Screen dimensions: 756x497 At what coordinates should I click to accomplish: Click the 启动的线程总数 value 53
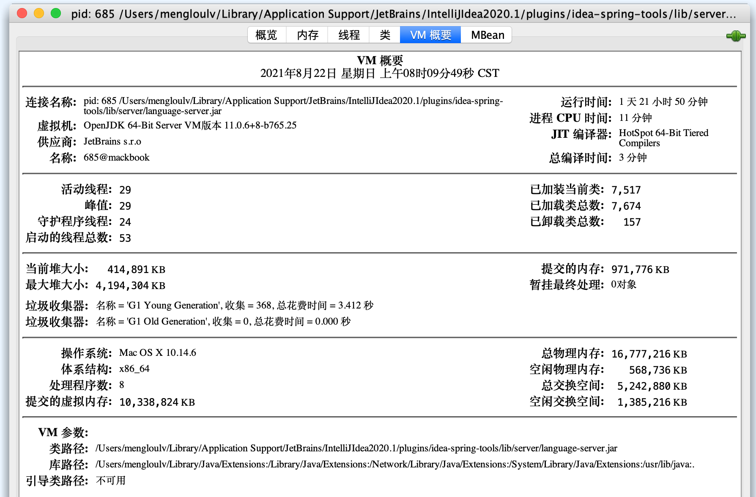coord(125,238)
